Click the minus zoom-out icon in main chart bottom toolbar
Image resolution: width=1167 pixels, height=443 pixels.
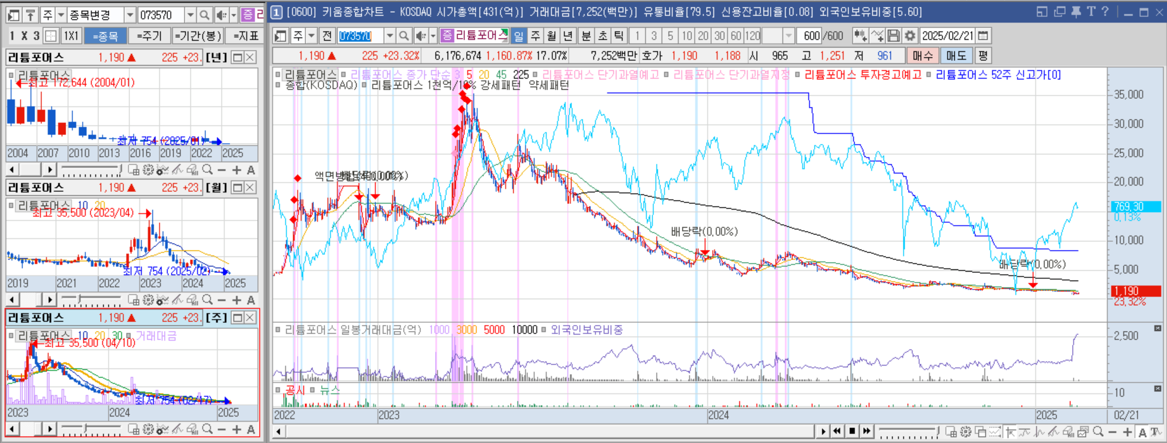point(1112,432)
